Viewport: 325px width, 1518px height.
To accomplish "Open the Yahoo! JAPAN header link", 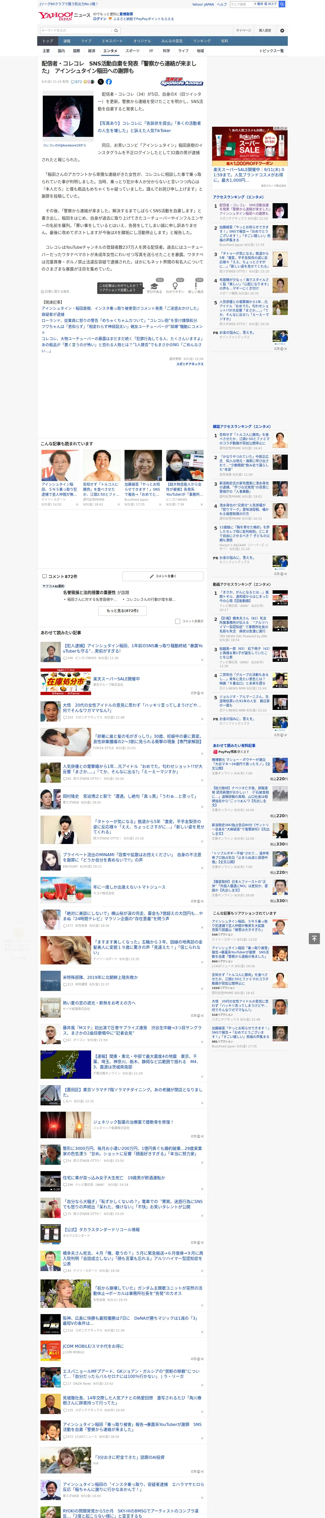I will pyautogui.click(x=203, y=4).
